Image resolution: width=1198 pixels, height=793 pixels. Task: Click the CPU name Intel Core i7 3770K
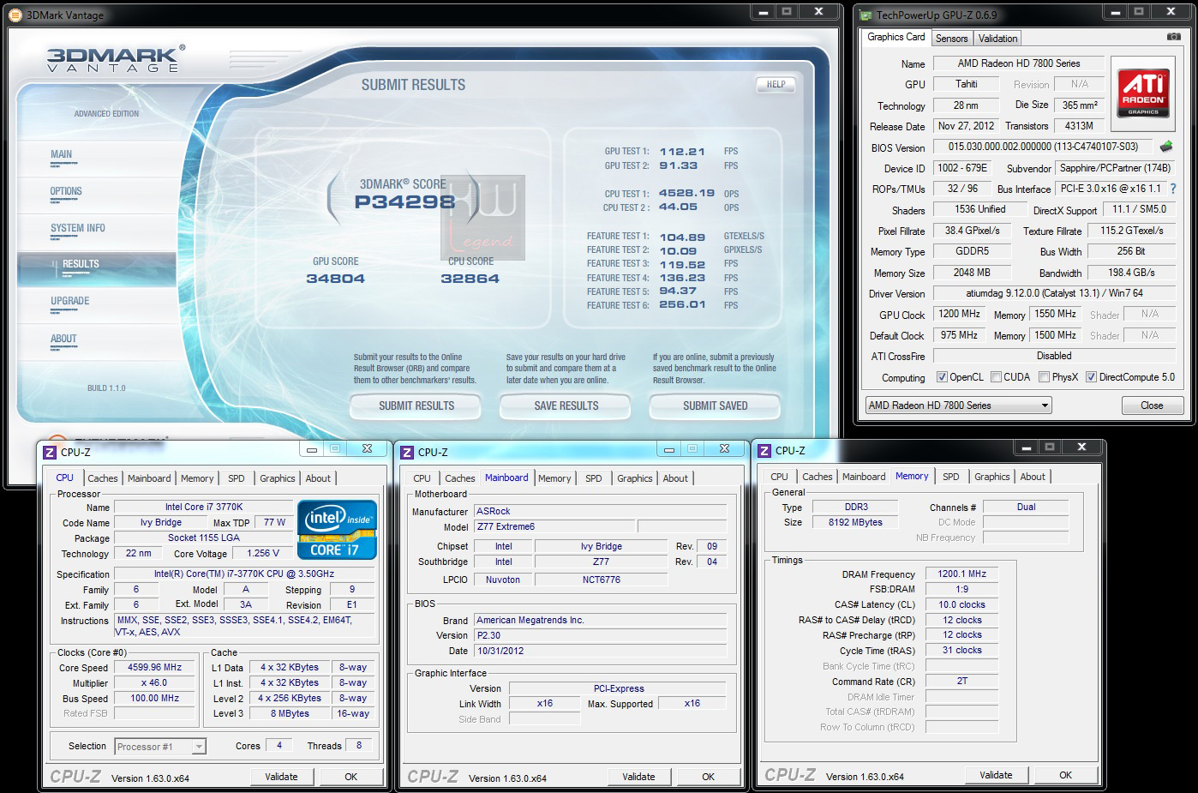[x=204, y=507]
